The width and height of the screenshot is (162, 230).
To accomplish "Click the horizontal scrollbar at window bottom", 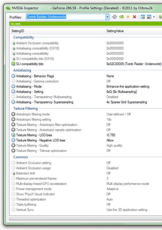I will coord(86,219).
